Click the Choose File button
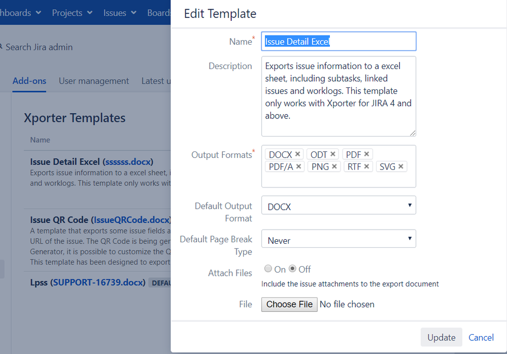Viewport: 507px width, 354px height. [x=289, y=305]
